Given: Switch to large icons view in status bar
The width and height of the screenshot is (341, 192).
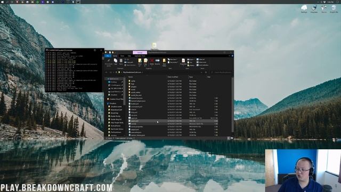Looking at the screenshot, I should coord(232,138).
